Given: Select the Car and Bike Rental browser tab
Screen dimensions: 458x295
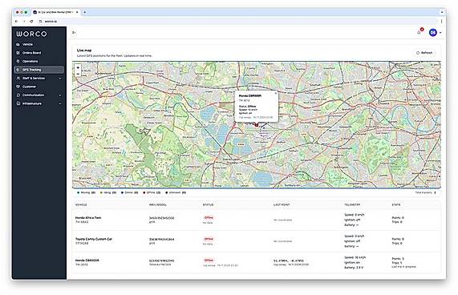Looking at the screenshot, I should point(55,12).
